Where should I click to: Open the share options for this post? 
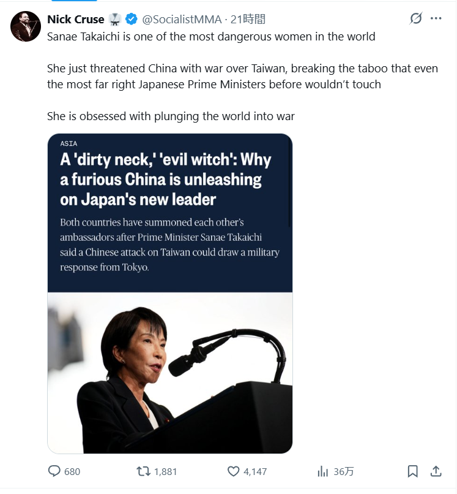(436, 471)
